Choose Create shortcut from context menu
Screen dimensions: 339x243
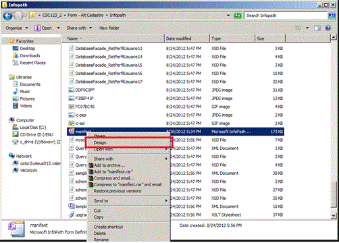click(128, 227)
